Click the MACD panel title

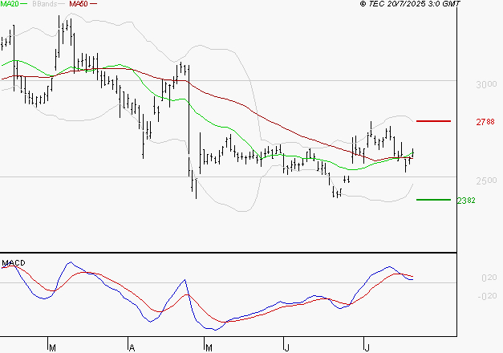14,263
